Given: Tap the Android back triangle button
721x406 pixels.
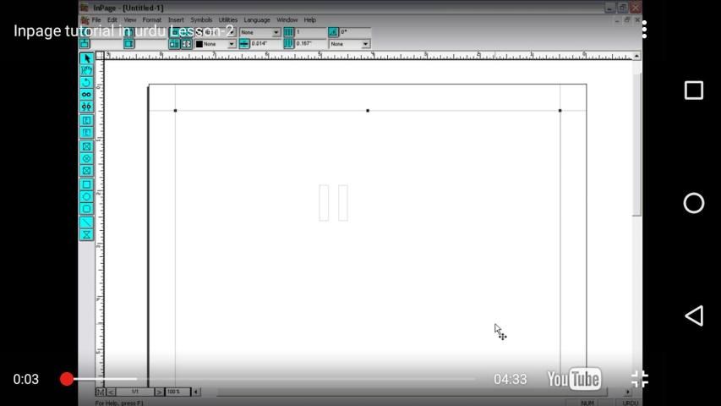Looking at the screenshot, I should (x=693, y=315).
